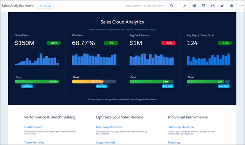This screenshot has height=145, width=245.
Task: Click the 124 days value
Action: [192, 43]
